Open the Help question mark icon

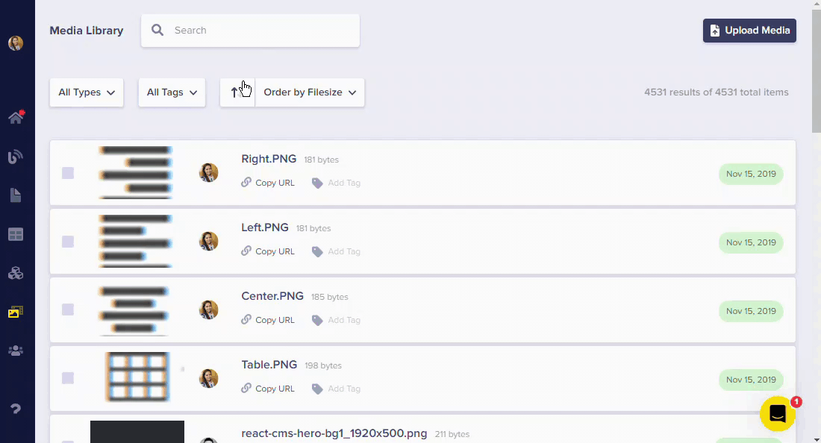click(x=16, y=408)
